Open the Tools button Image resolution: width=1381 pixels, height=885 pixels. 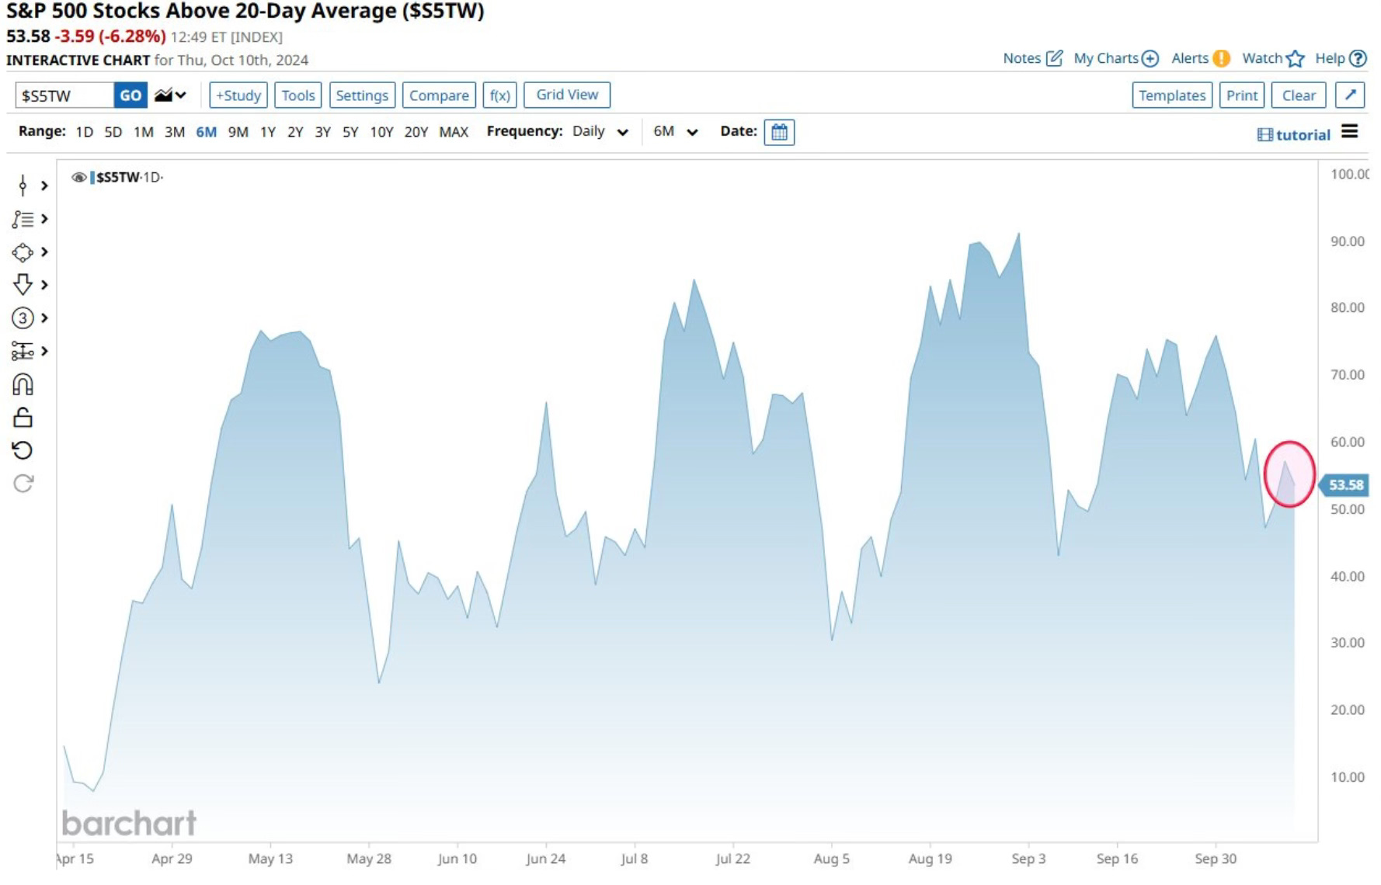click(x=298, y=95)
